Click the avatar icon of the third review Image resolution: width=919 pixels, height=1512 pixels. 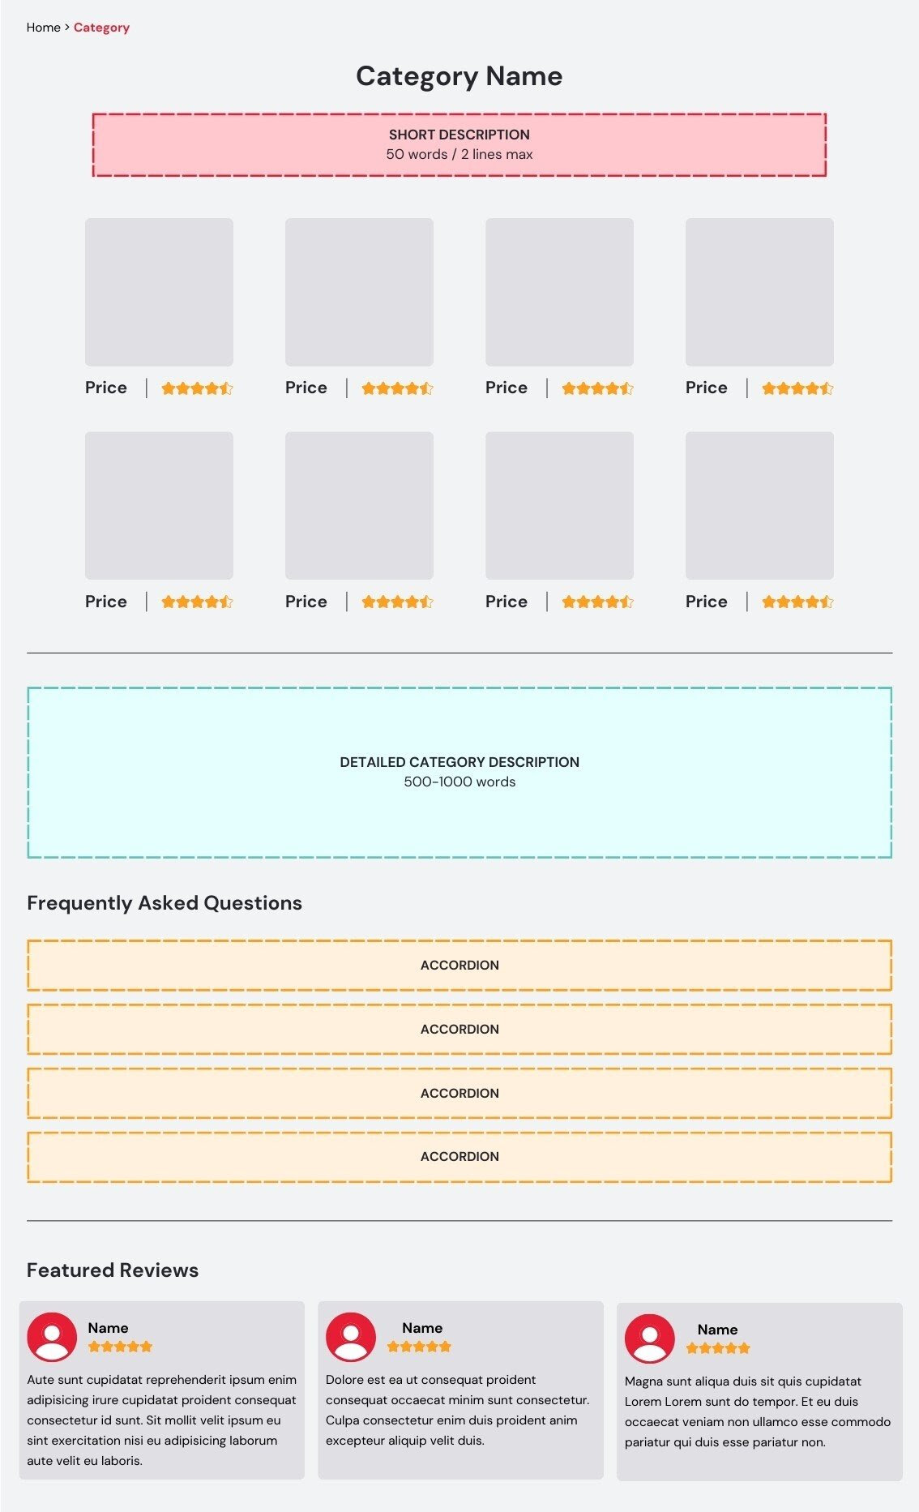(x=650, y=1339)
